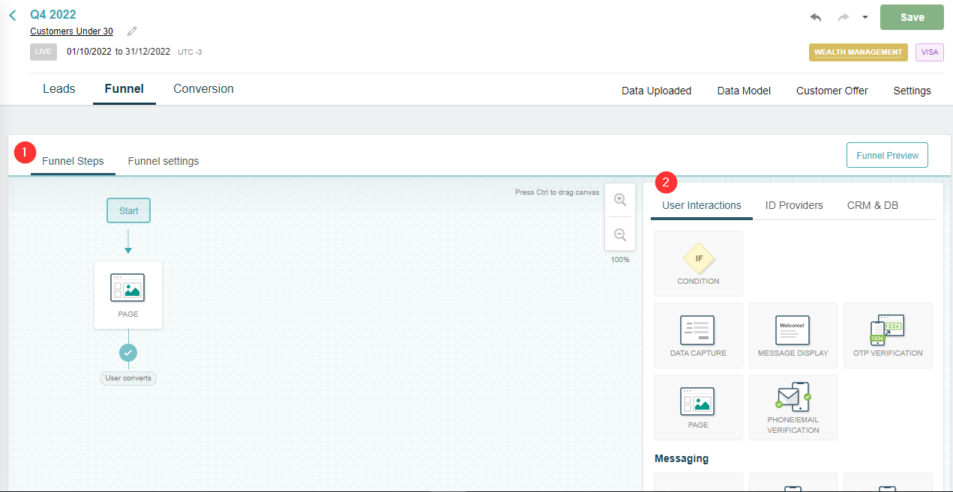Image resolution: width=953 pixels, height=492 pixels.
Task: Click the User converts label
Action: [x=128, y=378]
